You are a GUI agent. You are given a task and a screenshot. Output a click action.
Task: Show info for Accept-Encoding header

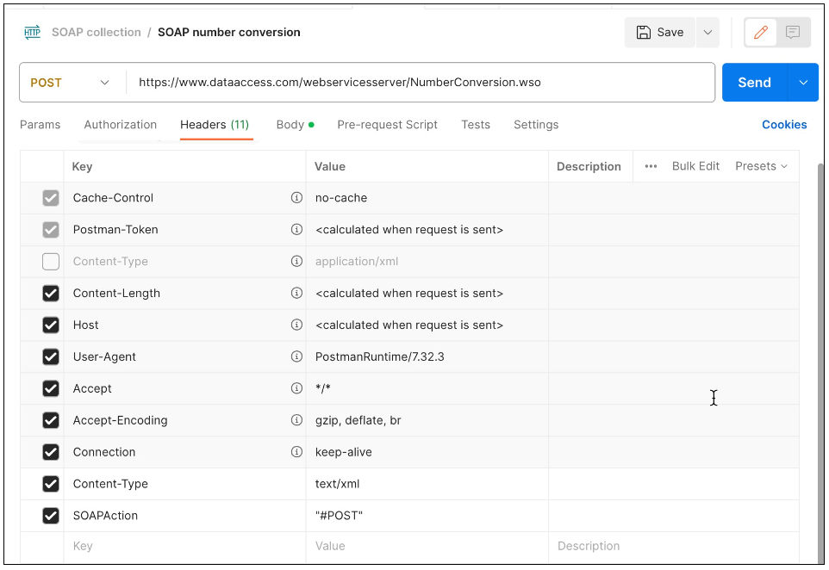296,420
